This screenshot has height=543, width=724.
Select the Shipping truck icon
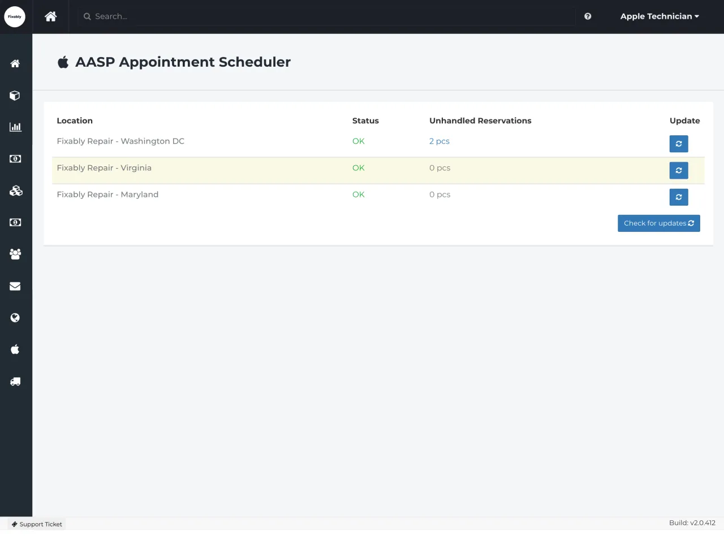(x=15, y=381)
